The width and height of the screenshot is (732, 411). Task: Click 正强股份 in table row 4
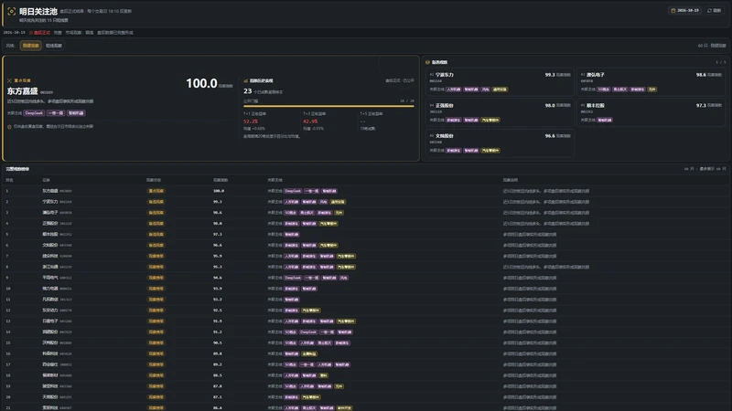tap(50, 224)
